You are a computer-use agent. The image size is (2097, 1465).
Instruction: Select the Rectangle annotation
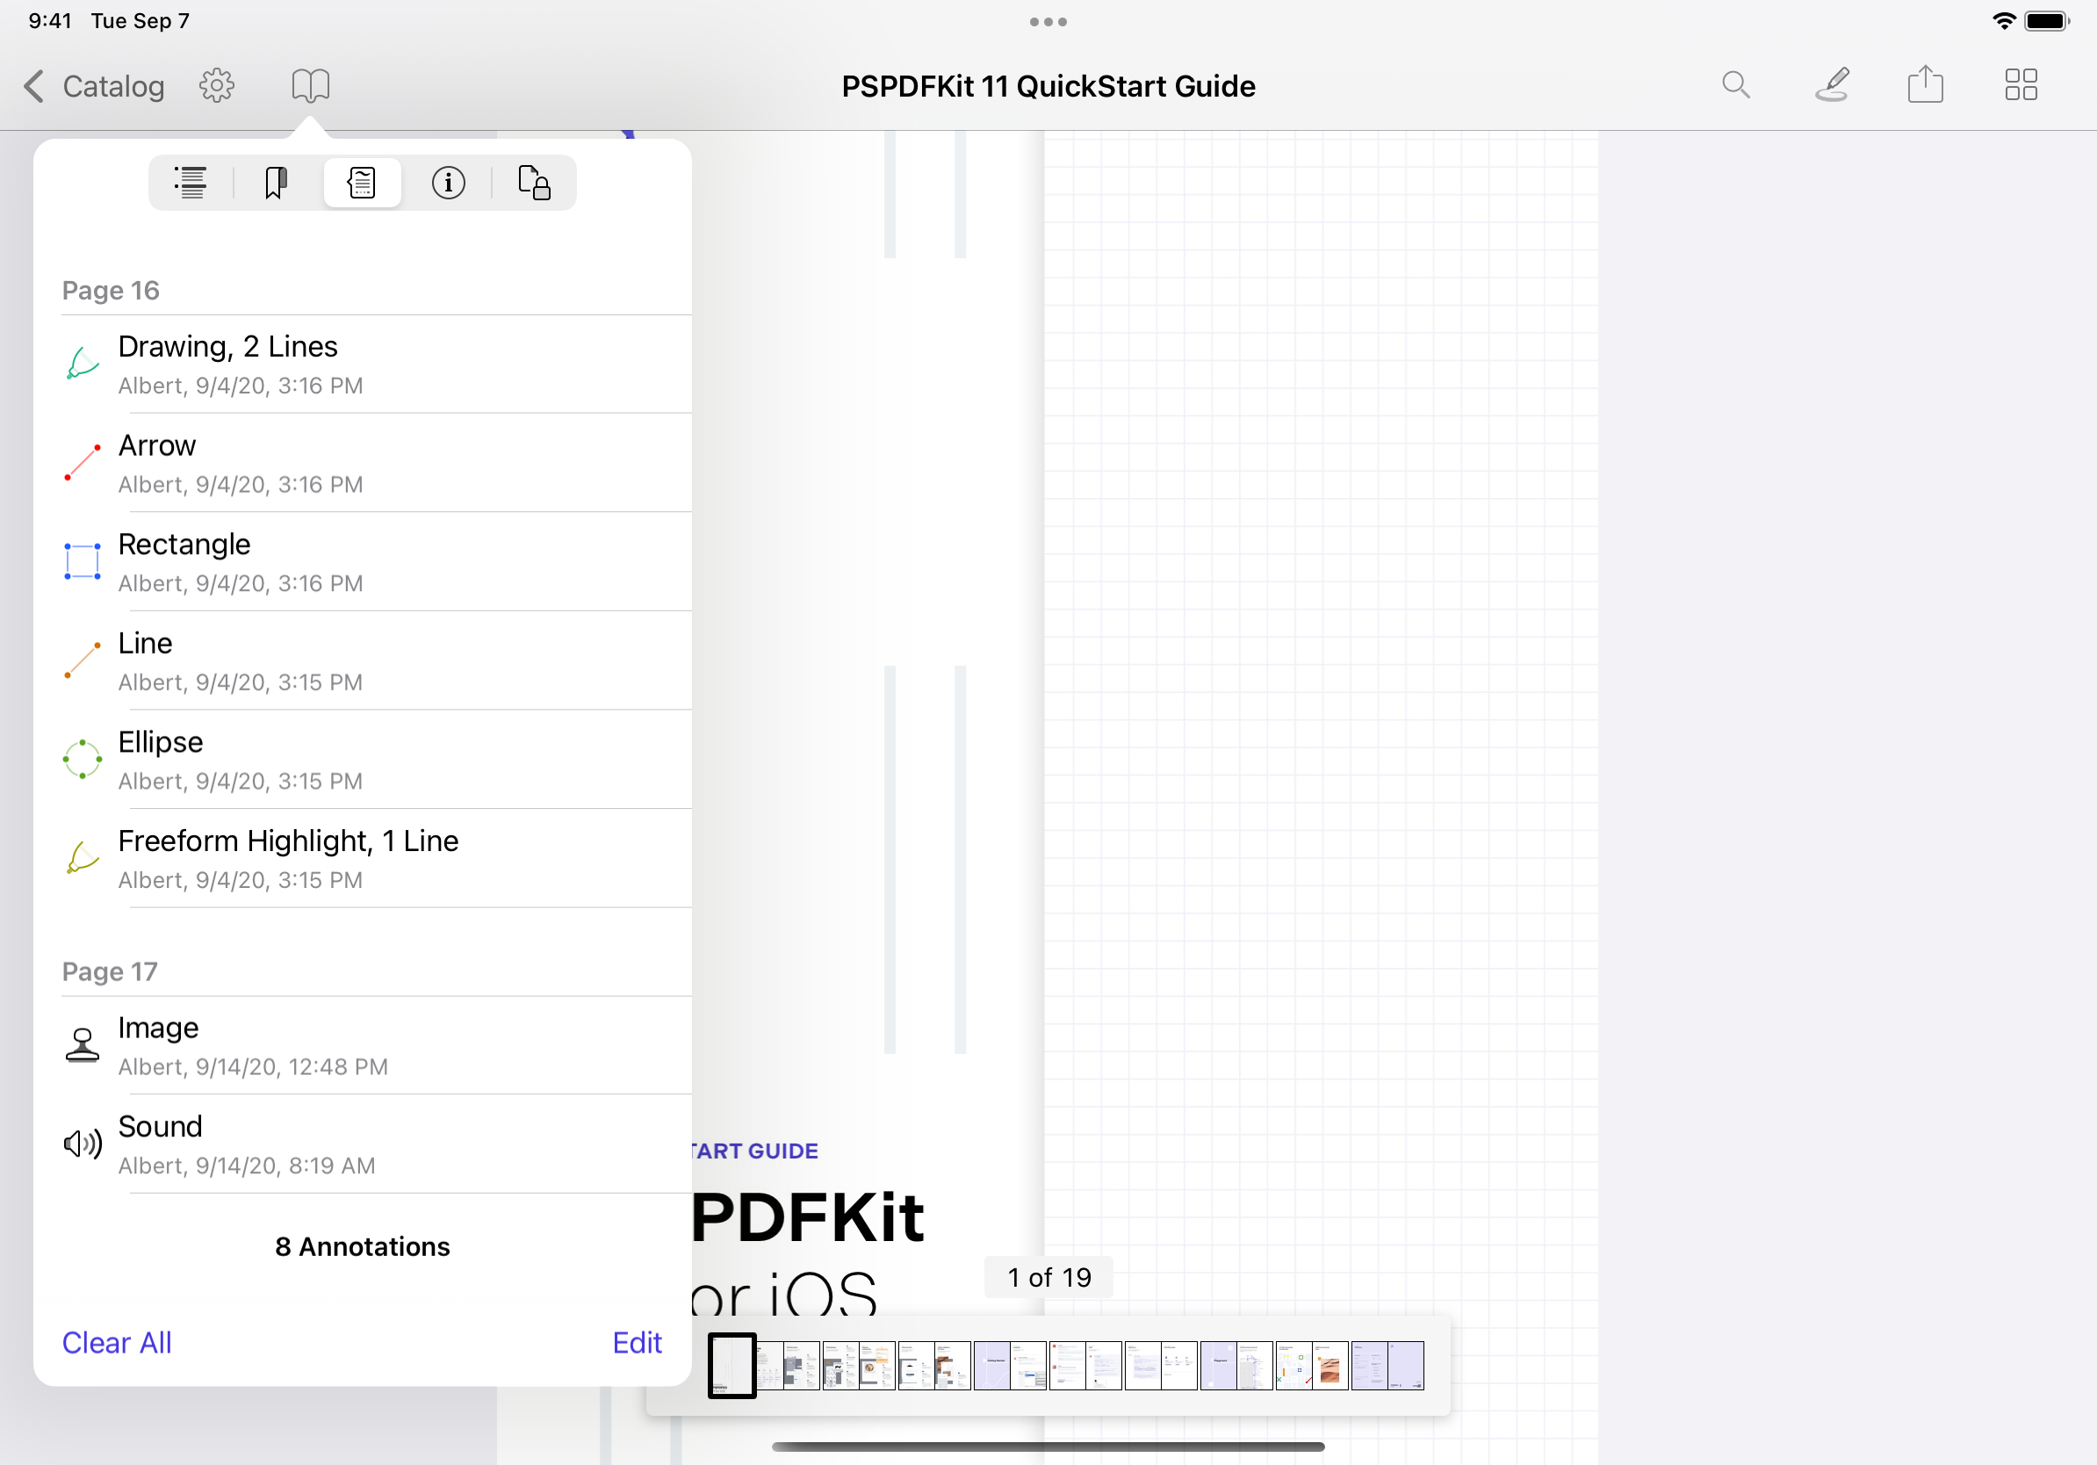[x=365, y=559]
